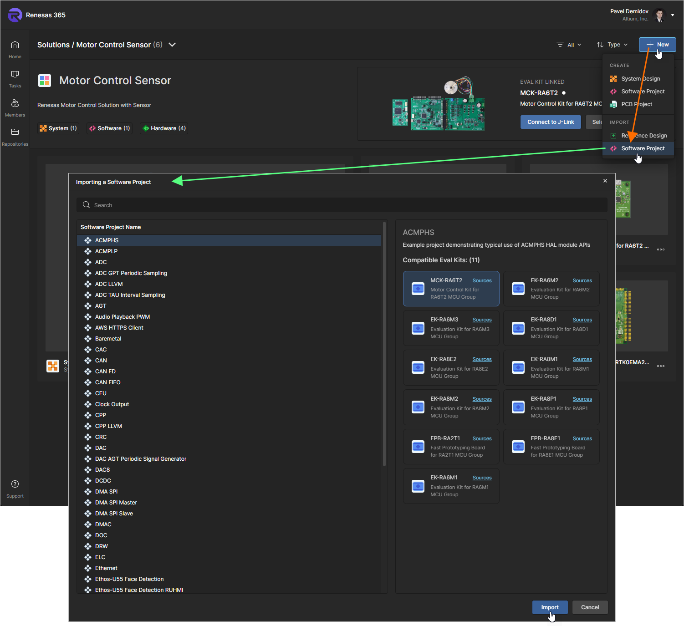This screenshot has width=684, height=626.
Task: Click the project list vertical scrollbar
Action: tap(384, 346)
